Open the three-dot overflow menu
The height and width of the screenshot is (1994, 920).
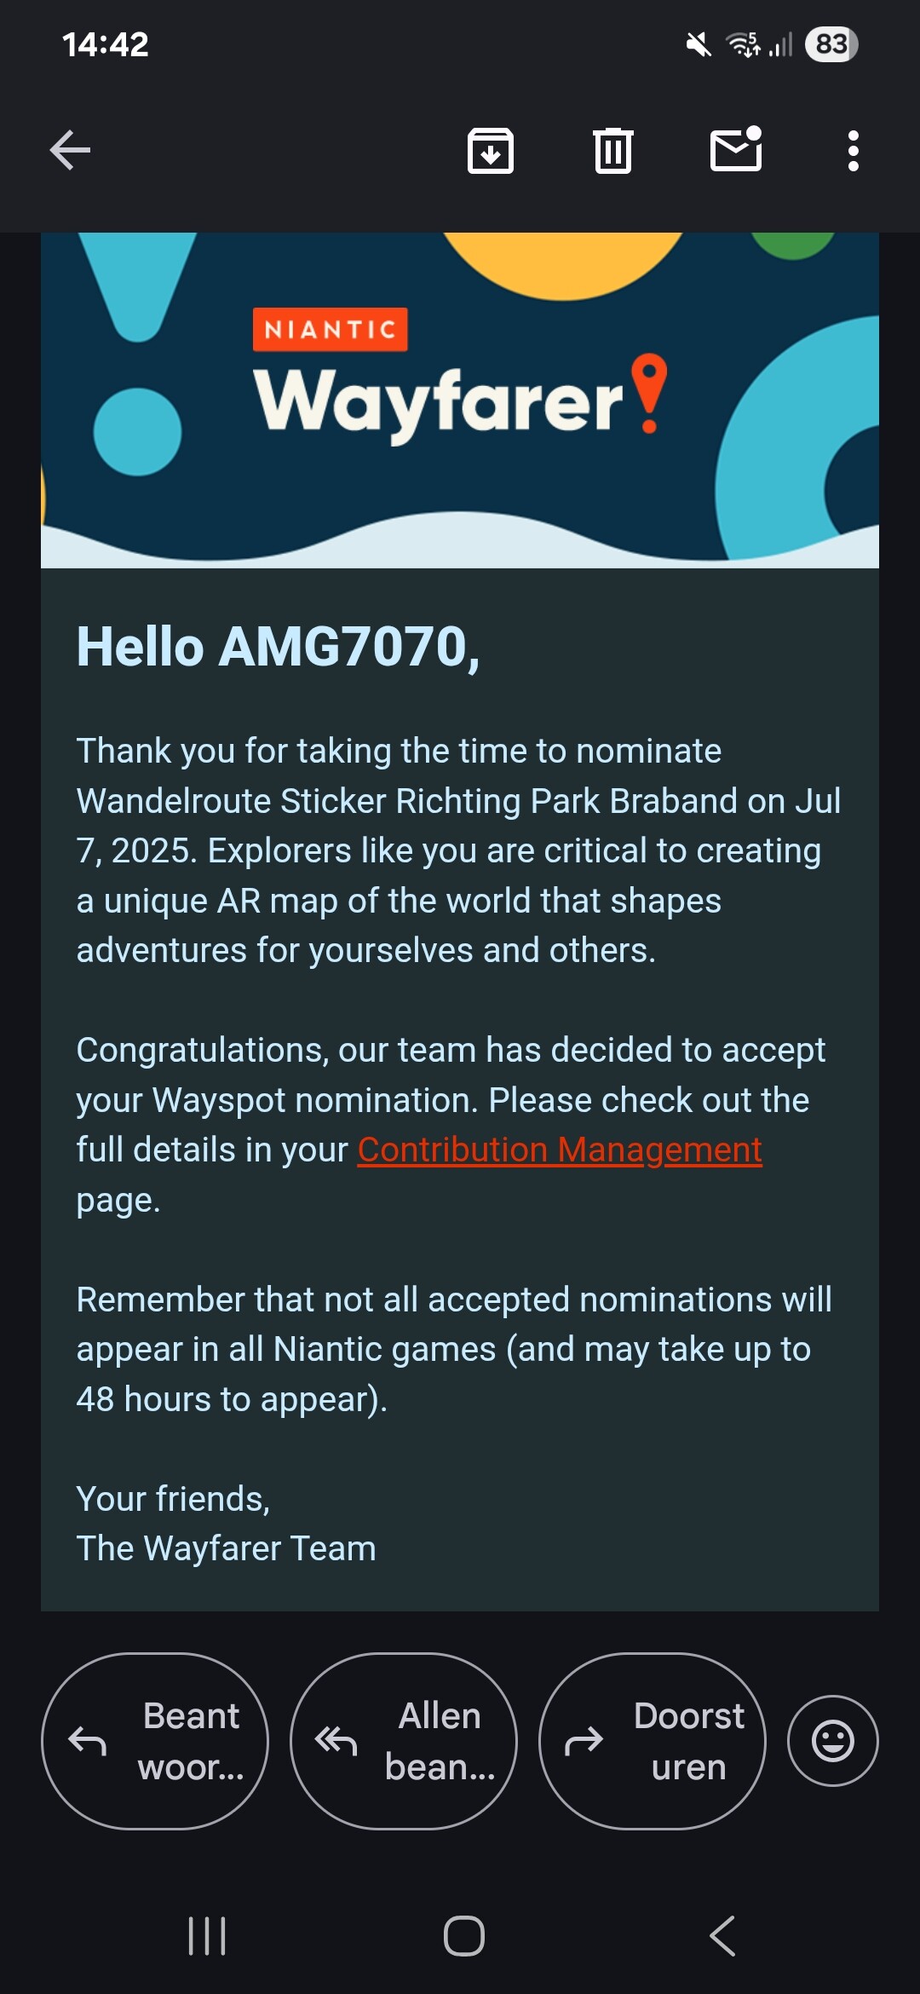(x=853, y=151)
